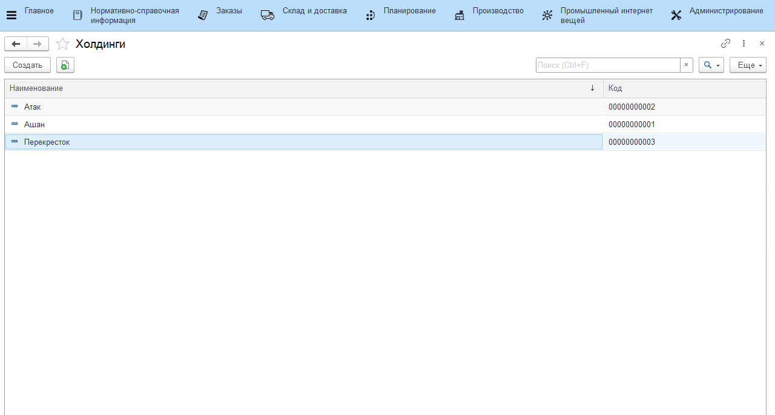The width and height of the screenshot is (775, 415).
Task: Open the Еще dropdown menu
Action: point(748,65)
